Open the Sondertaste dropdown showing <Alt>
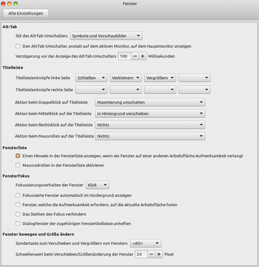Screen dimensions: 259x267 pyautogui.click(x=145, y=243)
